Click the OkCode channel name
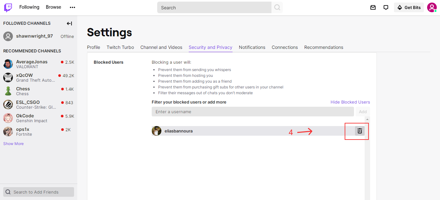The width and height of the screenshot is (440, 200). pos(25,116)
